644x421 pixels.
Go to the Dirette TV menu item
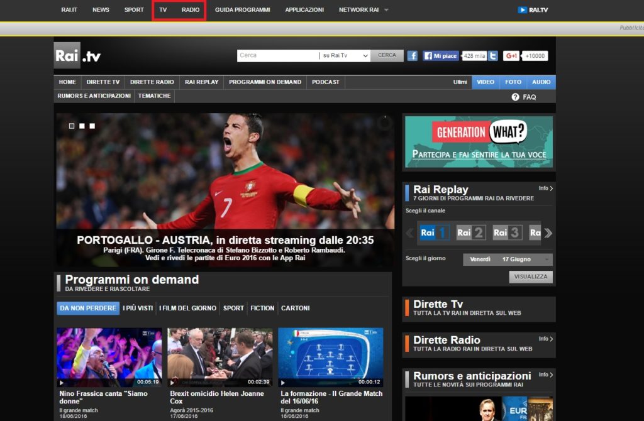[x=103, y=82]
